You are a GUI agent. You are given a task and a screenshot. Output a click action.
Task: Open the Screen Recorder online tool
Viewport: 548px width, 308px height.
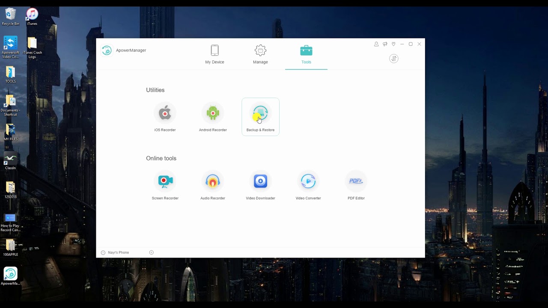(165, 185)
